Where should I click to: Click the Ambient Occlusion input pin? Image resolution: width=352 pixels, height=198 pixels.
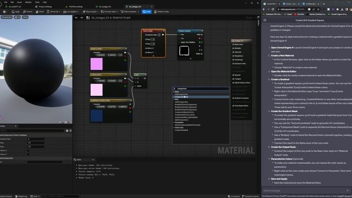pyautogui.click(x=233, y=98)
